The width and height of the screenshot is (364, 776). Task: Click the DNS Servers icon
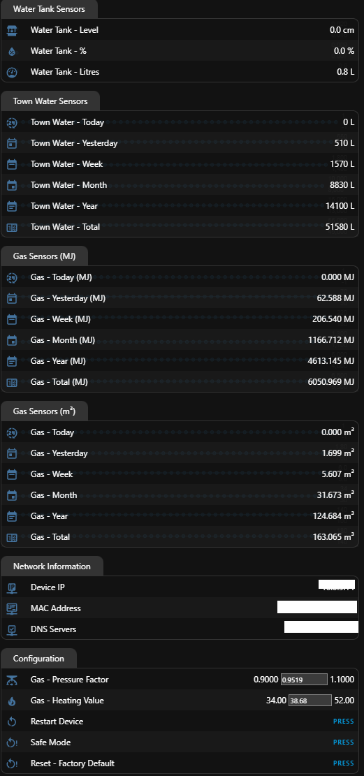[x=12, y=629]
